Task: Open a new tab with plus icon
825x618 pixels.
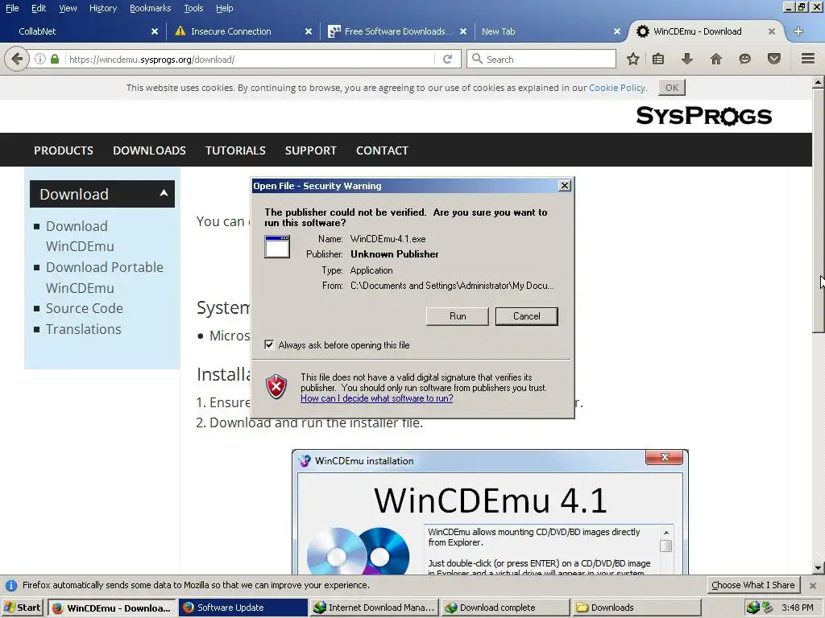Action: tap(798, 31)
